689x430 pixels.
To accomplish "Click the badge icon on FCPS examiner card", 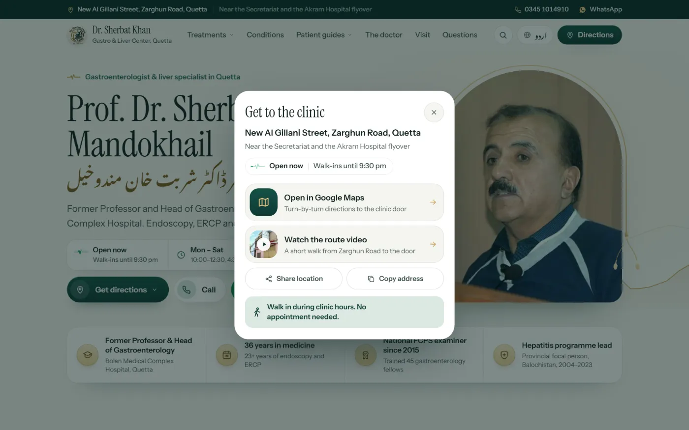I will [366, 355].
